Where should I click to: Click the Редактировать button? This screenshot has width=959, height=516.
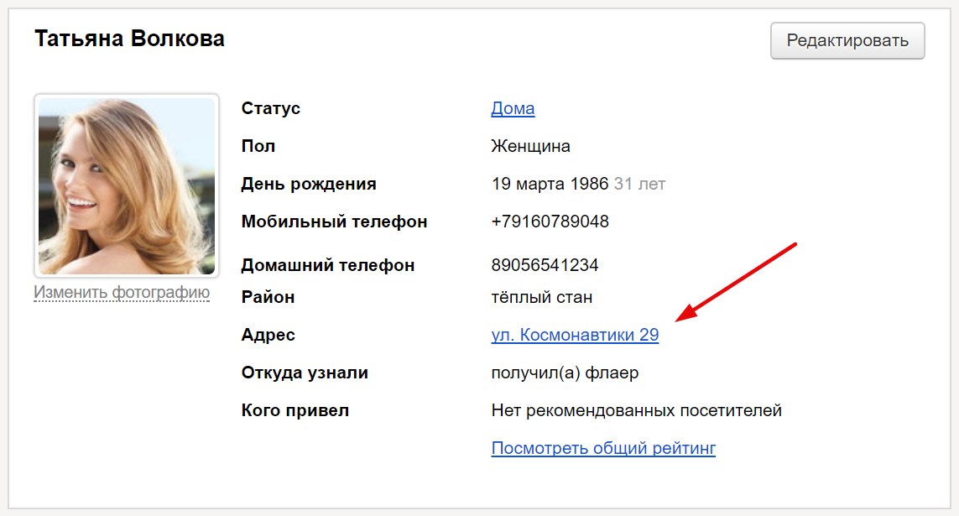point(847,41)
